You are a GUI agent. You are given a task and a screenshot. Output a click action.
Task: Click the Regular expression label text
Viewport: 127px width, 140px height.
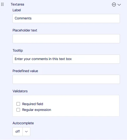(37, 110)
